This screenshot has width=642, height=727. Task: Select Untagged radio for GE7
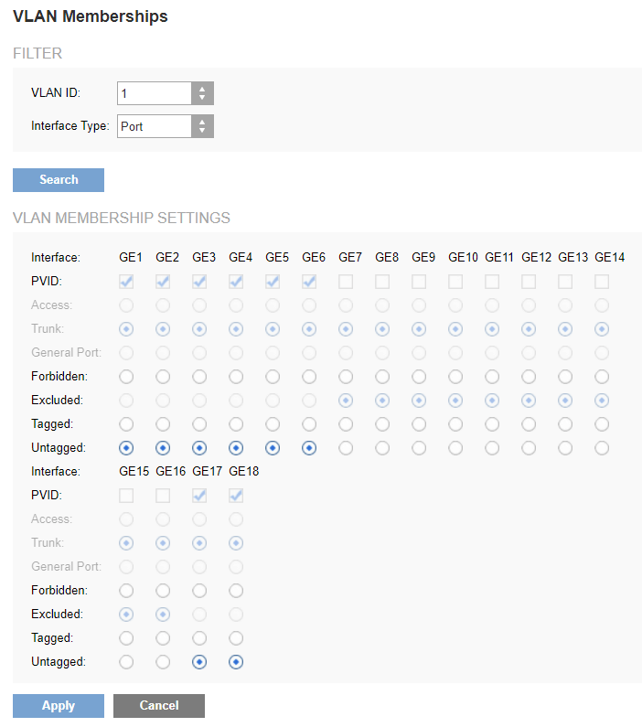346,448
